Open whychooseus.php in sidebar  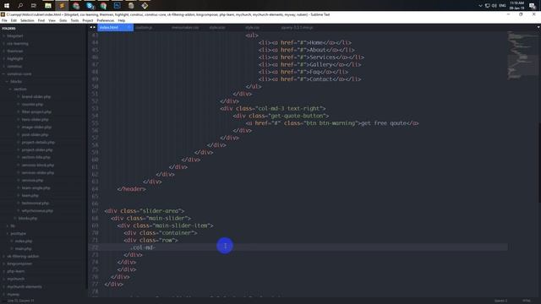[37, 210]
